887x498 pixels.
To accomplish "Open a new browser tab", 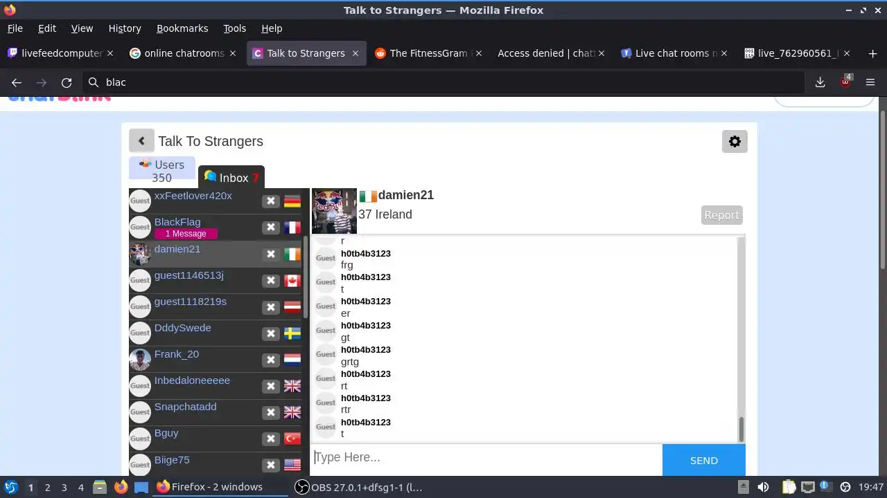I will (x=872, y=53).
